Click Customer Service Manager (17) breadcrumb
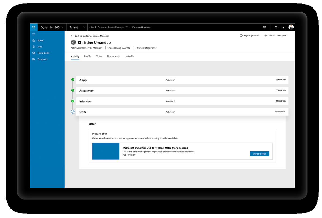Image resolution: width=322 pixels, height=218 pixels. (x=113, y=27)
